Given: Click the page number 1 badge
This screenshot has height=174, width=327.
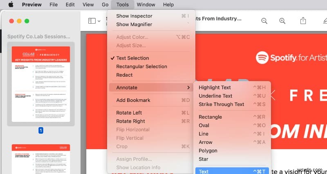Looking at the screenshot, I should [41, 130].
